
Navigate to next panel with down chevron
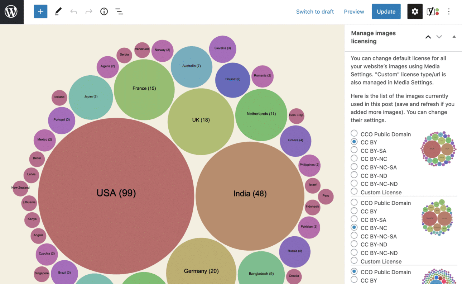[x=439, y=37]
